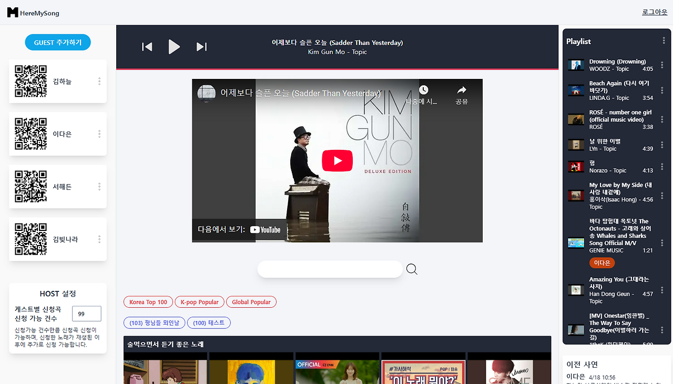Click the video title in YouTube embed
The image size is (673, 384).
pos(300,93)
